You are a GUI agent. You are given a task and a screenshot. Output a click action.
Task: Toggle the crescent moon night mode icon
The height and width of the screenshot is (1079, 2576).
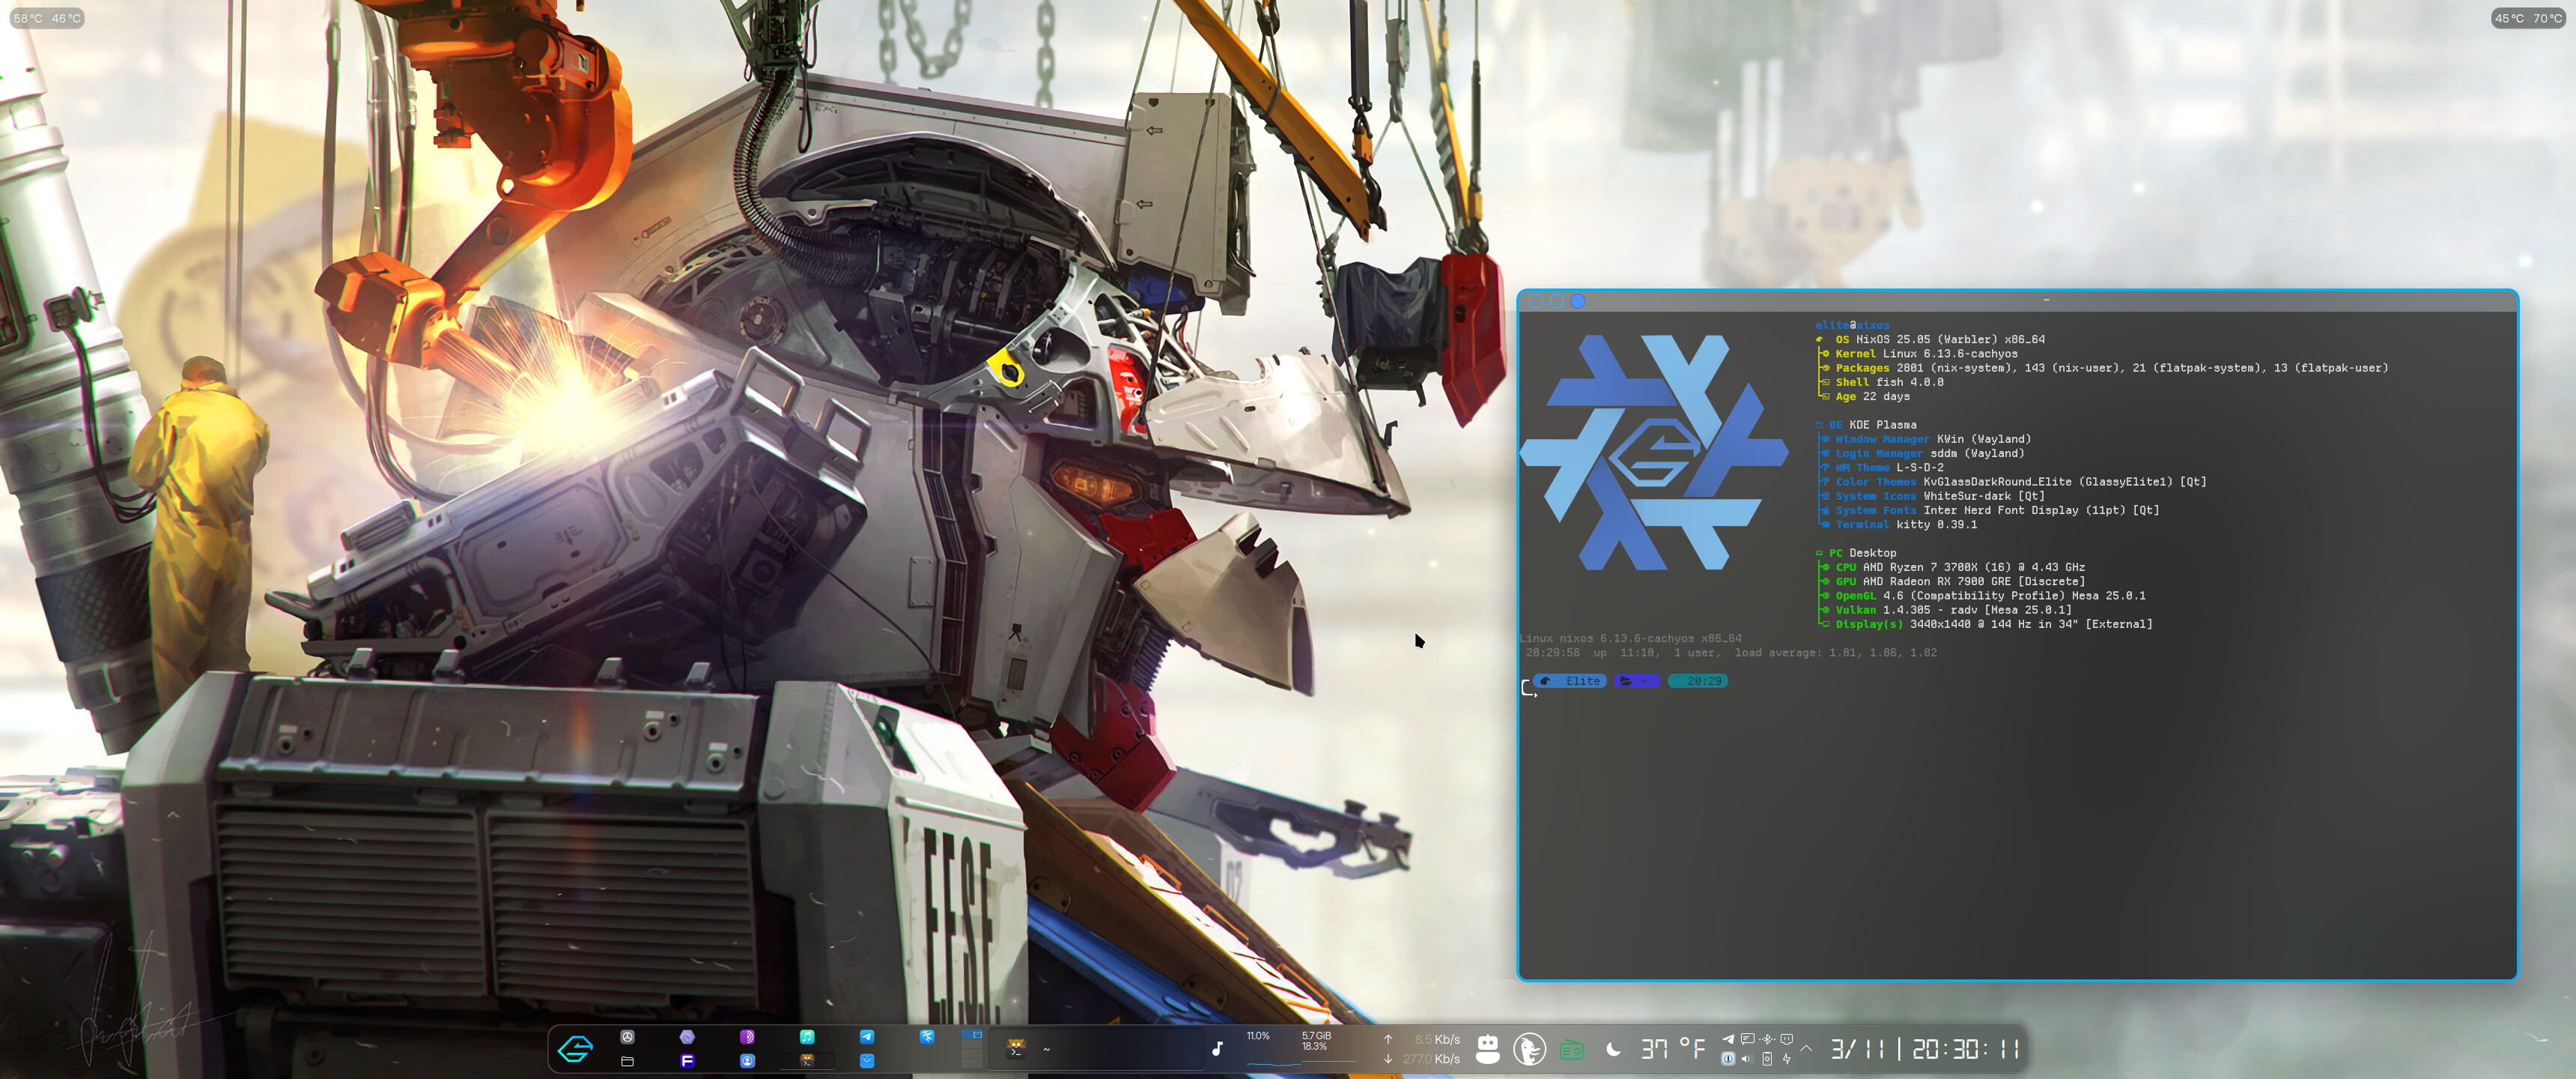[x=1613, y=1049]
